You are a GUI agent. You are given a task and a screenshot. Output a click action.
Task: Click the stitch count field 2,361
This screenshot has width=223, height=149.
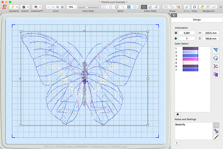pos(187,33)
